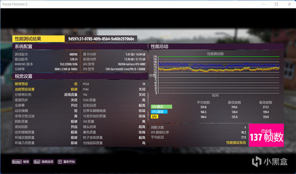The image size is (296, 174).
Task: Click the 系统内存 value 13.20 GB / 31.75 GB
Action: point(135,59)
